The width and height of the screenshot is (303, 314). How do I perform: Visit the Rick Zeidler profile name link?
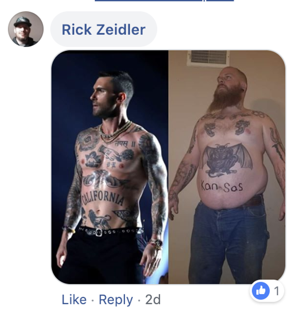click(104, 30)
